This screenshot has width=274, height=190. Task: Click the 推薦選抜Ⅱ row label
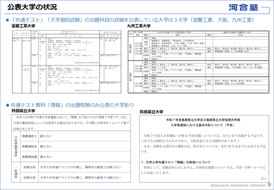(x=29, y=146)
